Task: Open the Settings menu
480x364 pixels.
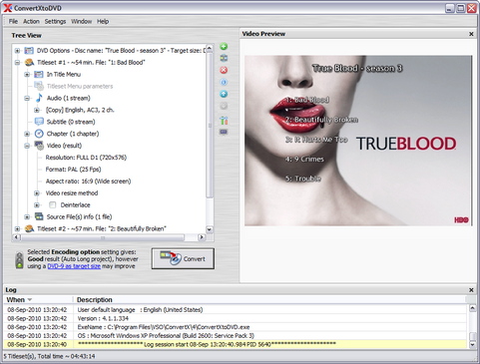Action: tap(55, 21)
